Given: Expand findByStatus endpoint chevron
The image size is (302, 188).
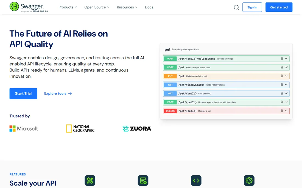Looking at the screenshot, I should [x=286, y=84].
